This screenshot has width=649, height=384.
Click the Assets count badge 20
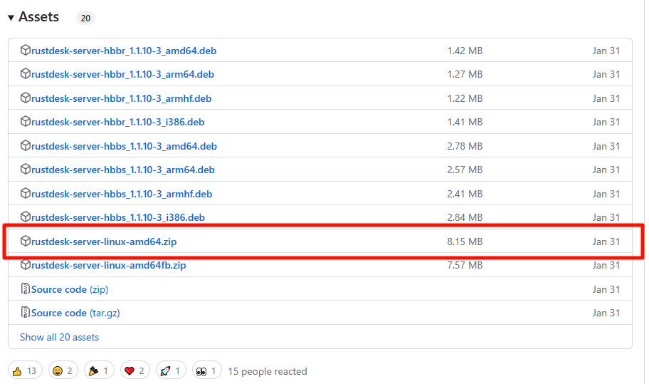tap(85, 19)
